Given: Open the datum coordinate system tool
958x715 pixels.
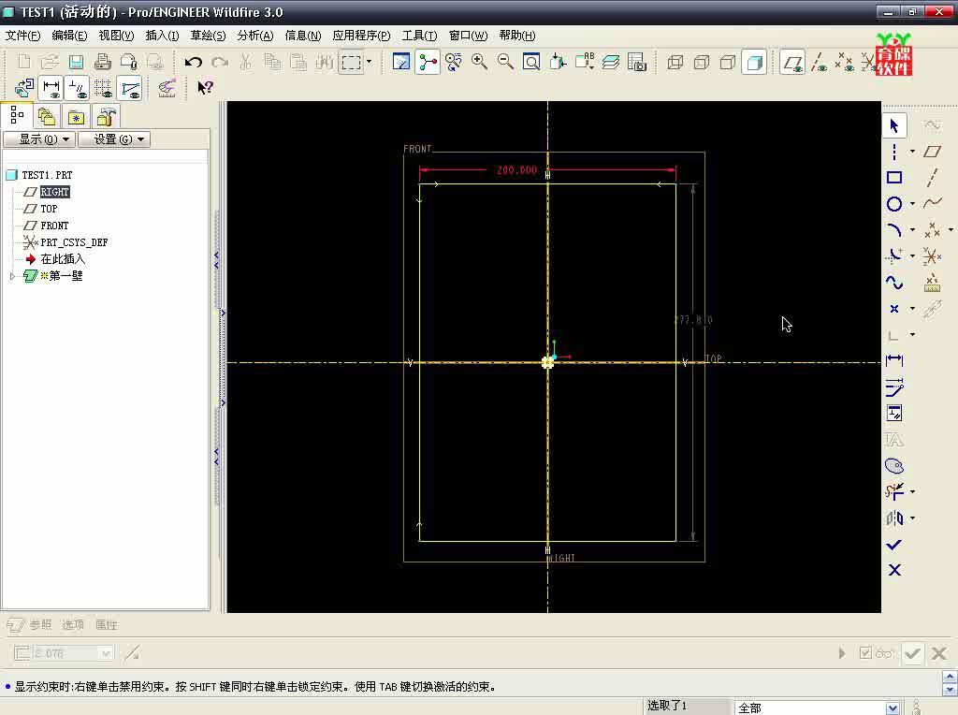Looking at the screenshot, I should (x=932, y=256).
